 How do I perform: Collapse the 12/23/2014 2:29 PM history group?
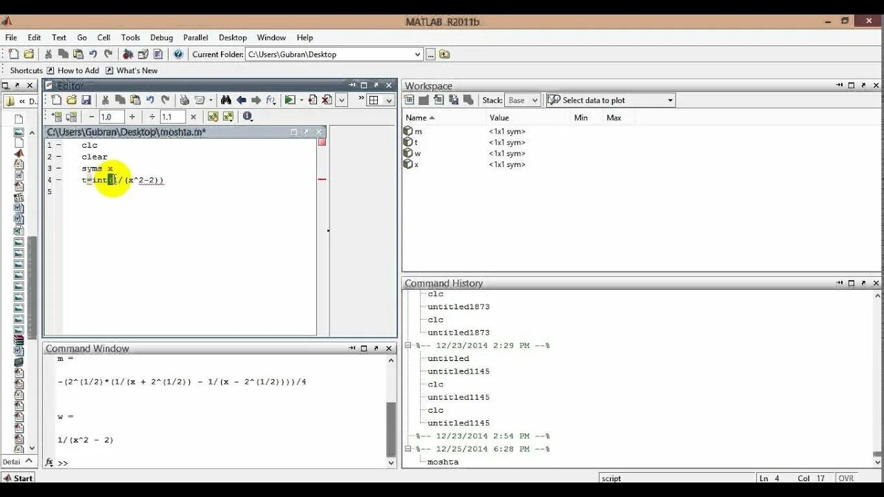coord(407,345)
